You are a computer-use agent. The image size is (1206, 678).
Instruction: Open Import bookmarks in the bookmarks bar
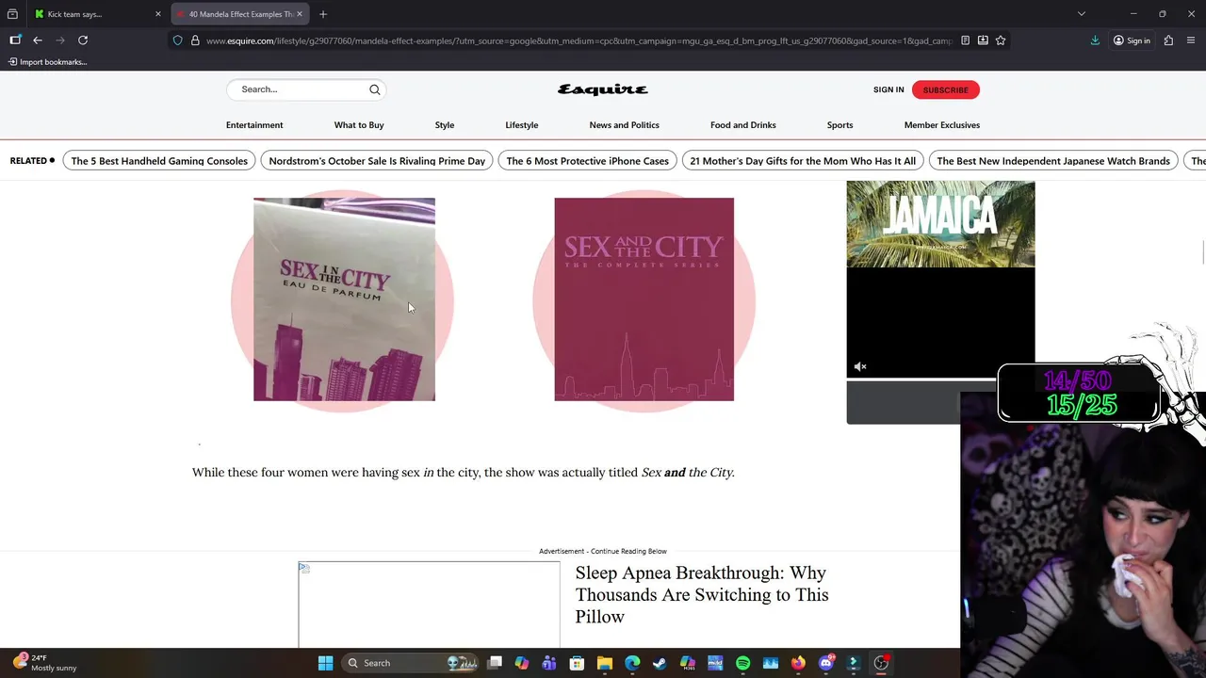point(47,62)
